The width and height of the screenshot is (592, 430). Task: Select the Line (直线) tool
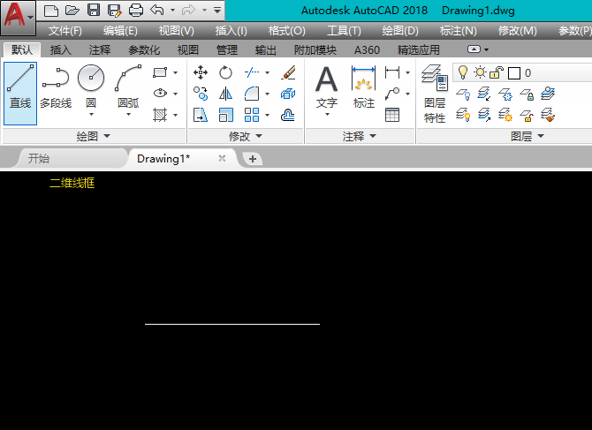pyautogui.click(x=20, y=94)
